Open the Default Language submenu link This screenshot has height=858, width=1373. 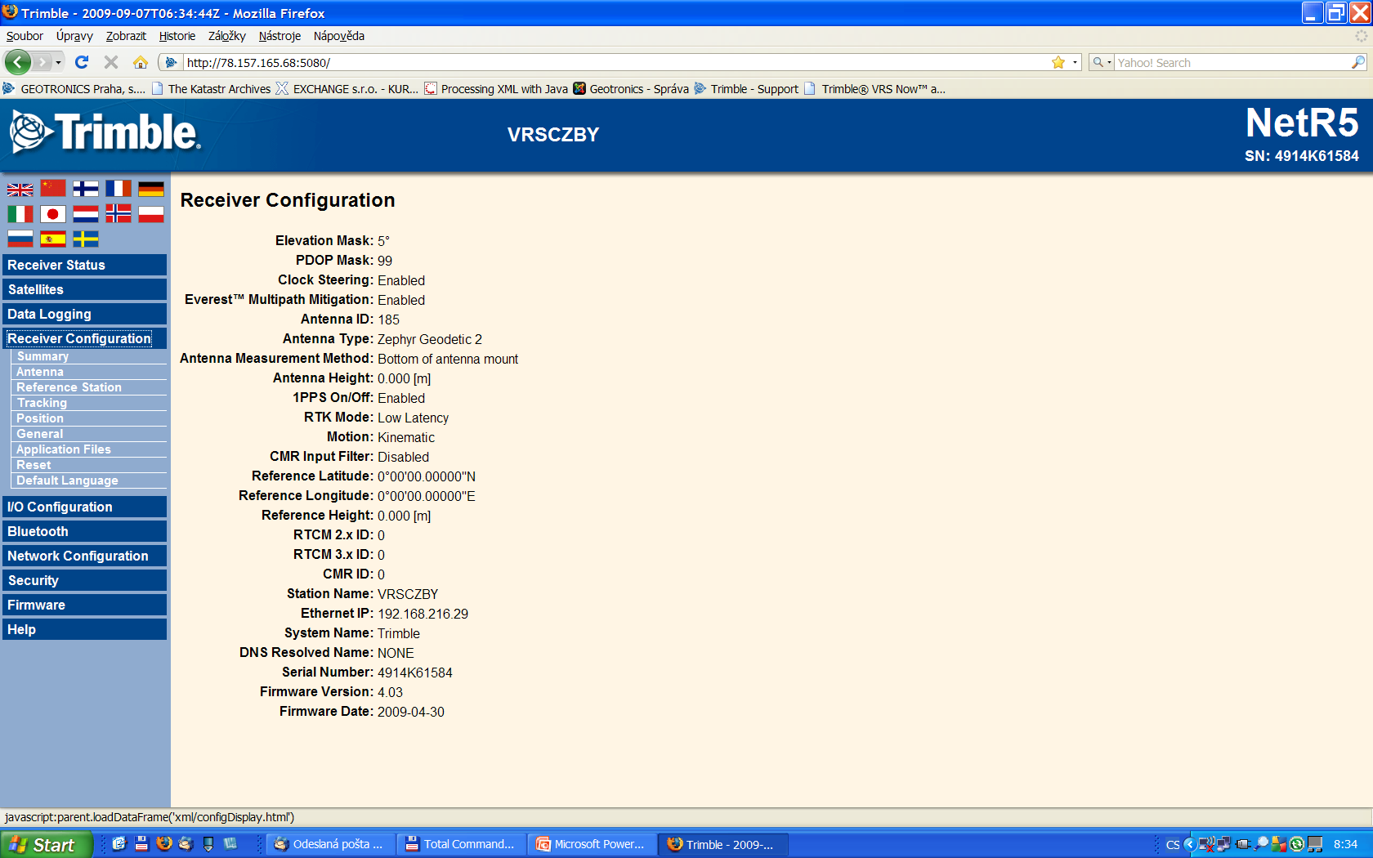pos(67,480)
